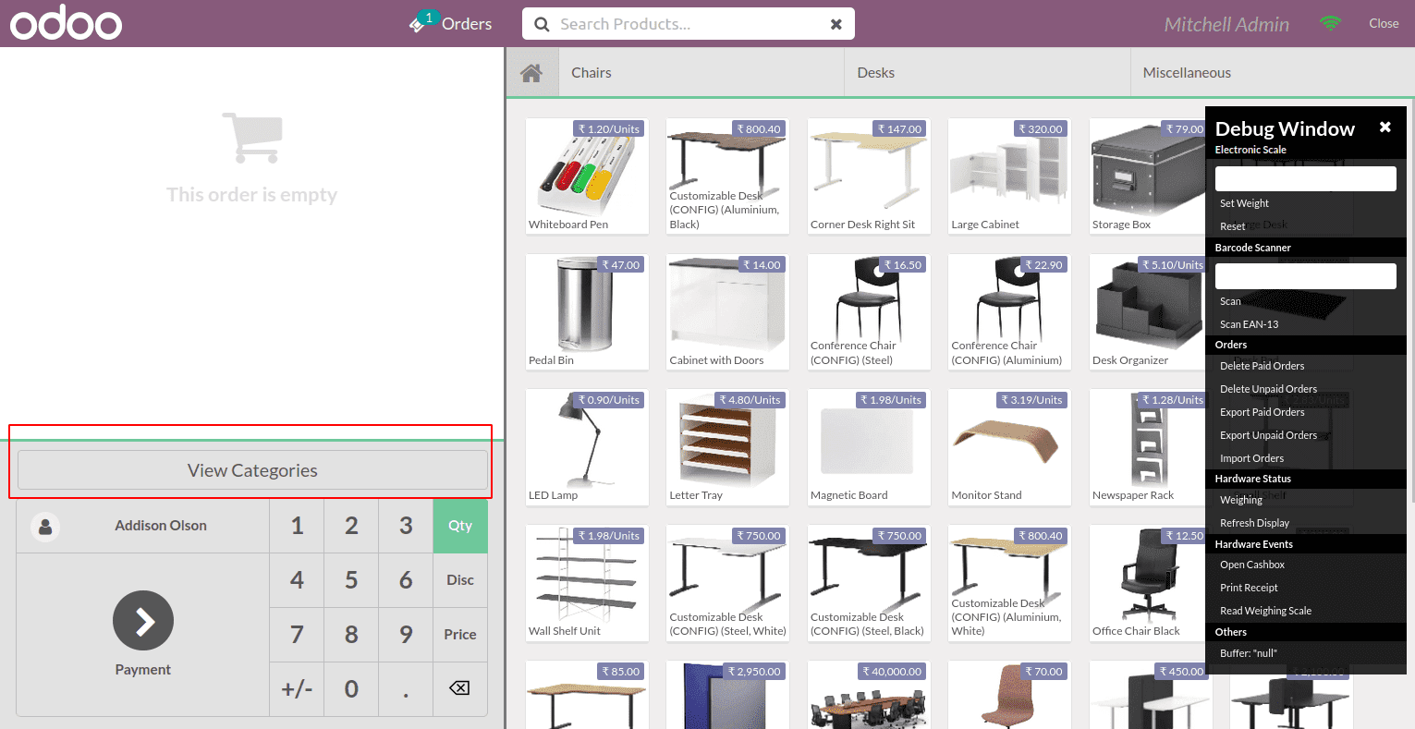Screen dimensions: 1415x729
Task: Click Weighing under Hardware Status
Action: 1240,500
